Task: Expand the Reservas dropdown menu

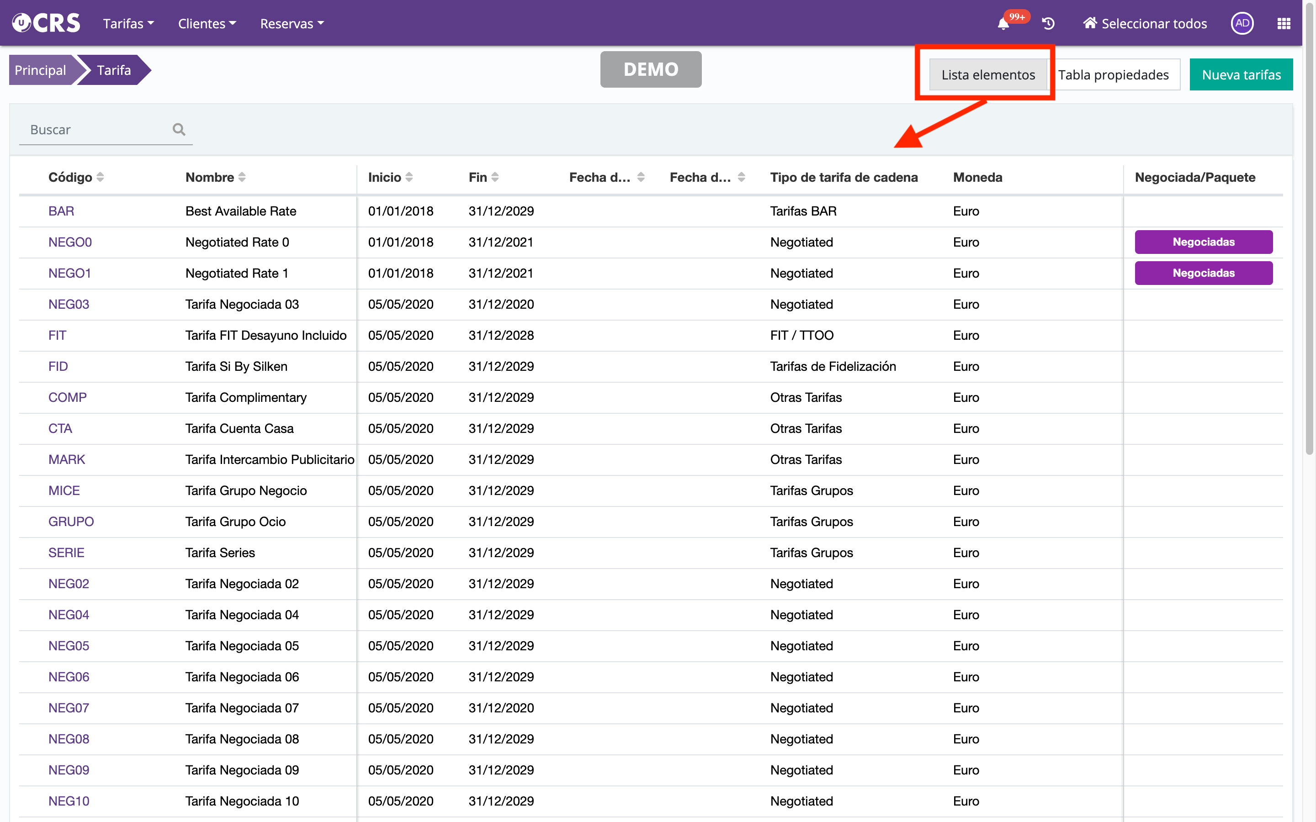Action: (292, 23)
